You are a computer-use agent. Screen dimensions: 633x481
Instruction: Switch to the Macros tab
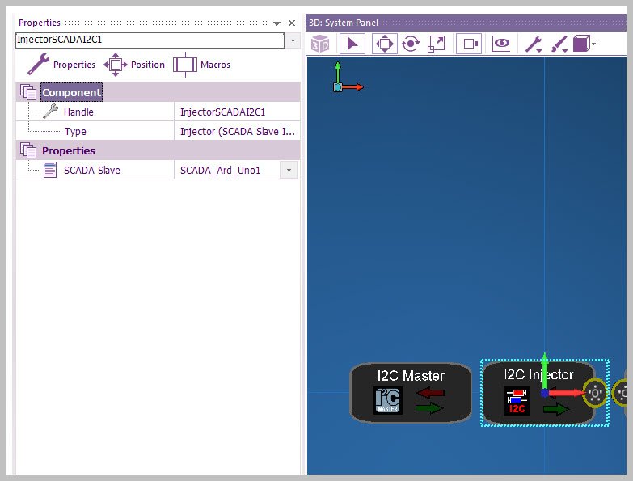pos(201,65)
